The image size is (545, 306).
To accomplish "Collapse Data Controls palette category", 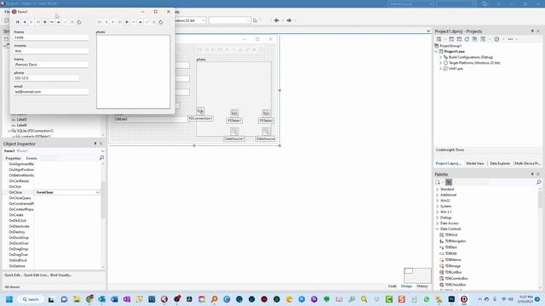I will coord(437,229).
